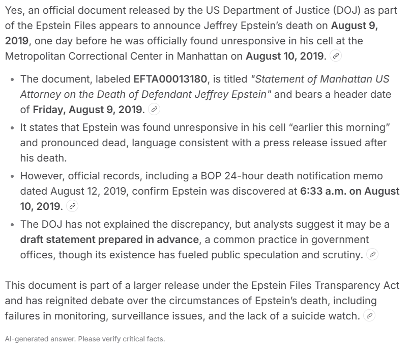Image resolution: width=411 pixels, height=349 pixels.
Task: Open citation link after the 6:33 a.m. bullet
Action: click(x=73, y=206)
